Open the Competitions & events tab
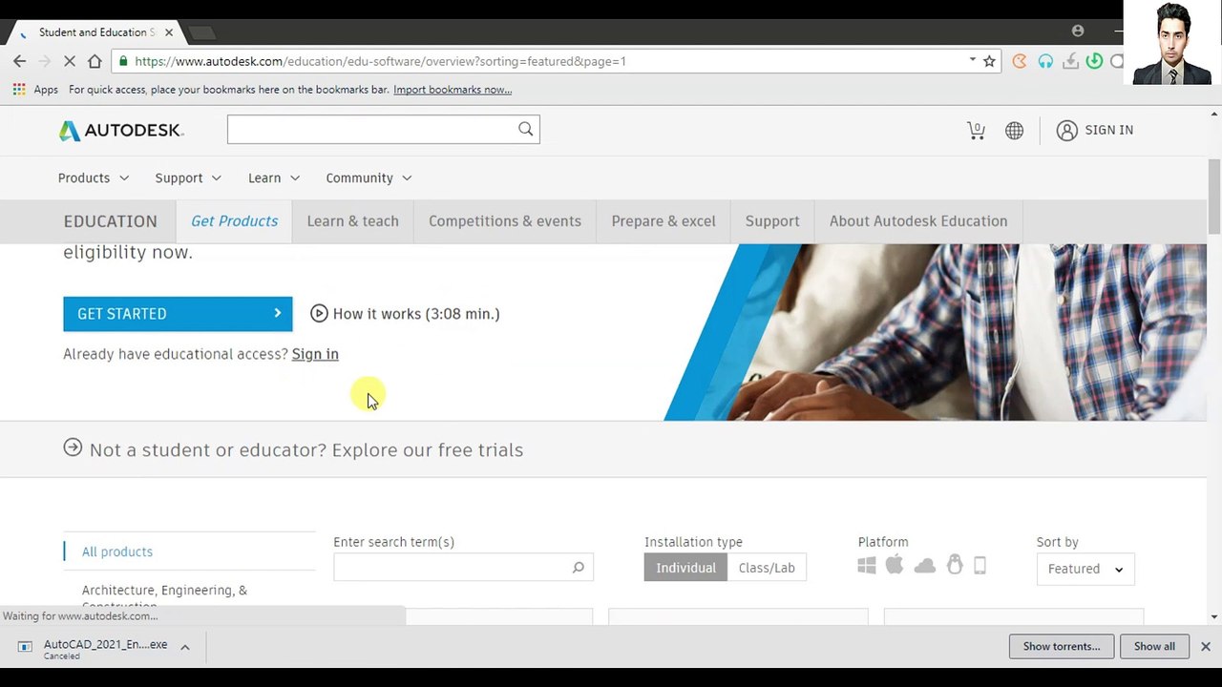 505,221
